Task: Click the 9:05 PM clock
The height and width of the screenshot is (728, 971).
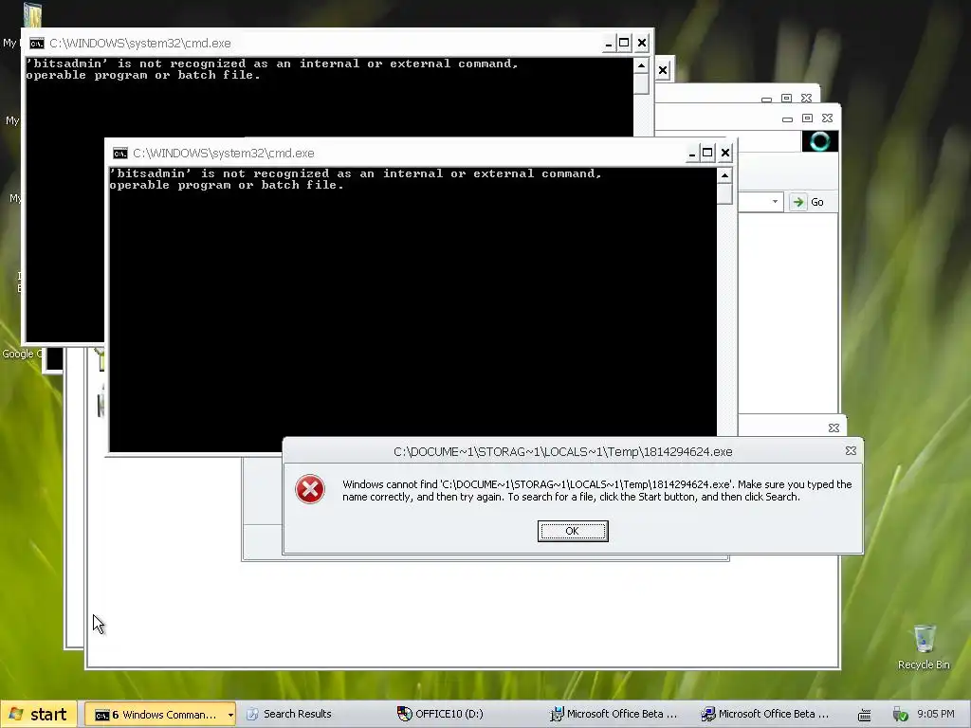Action: point(936,714)
